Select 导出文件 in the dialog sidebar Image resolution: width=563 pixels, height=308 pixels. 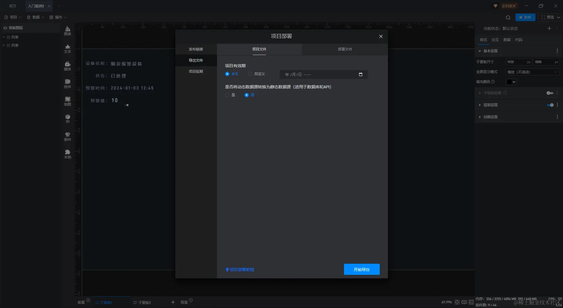pyautogui.click(x=196, y=60)
